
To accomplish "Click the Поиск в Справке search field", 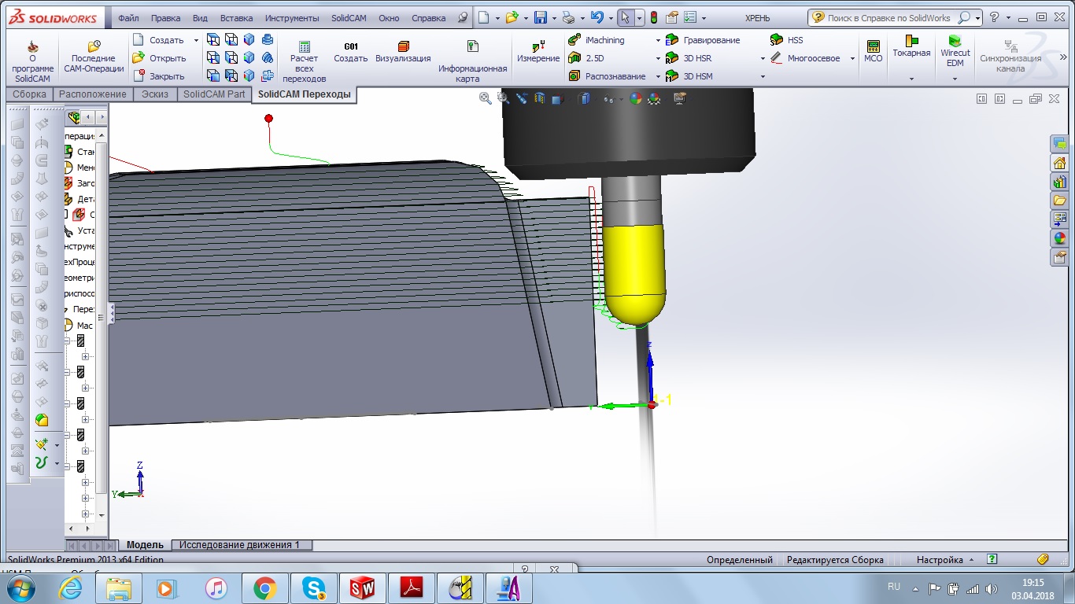I will pos(889,18).
